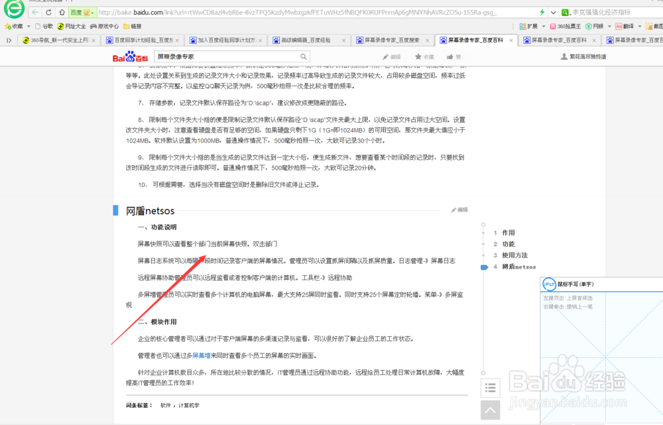Click the iFLY logo in handwriting panel
This screenshot has height=425, width=663.
click(x=549, y=284)
